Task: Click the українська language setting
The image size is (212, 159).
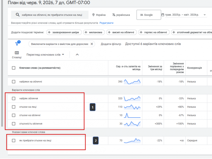Action: tap(121, 15)
